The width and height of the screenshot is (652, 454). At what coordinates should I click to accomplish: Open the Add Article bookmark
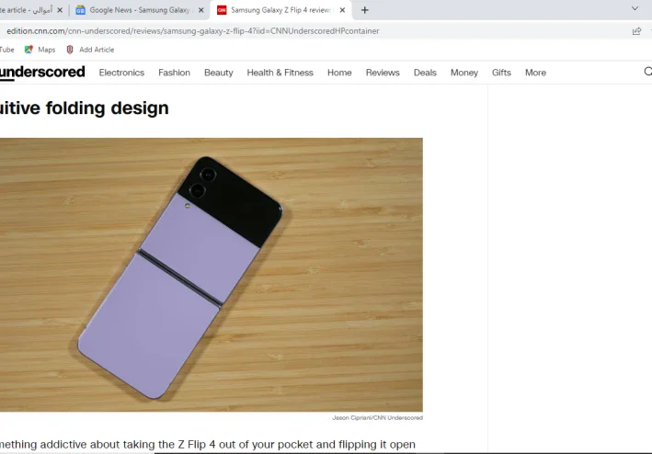(90, 50)
